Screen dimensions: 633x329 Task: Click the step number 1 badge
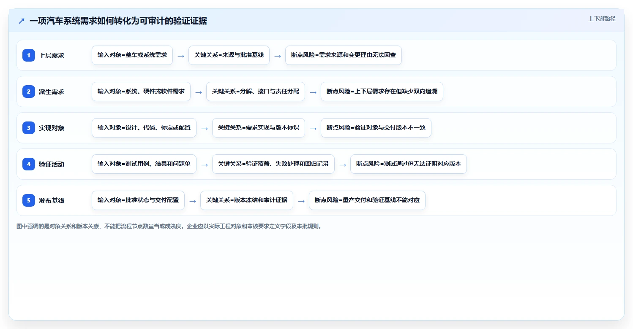pos(29,55)
